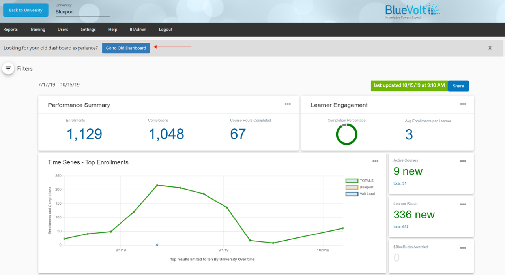Open Active Courses card options menu
Screen dimensions: 505x275
[463, 161]
